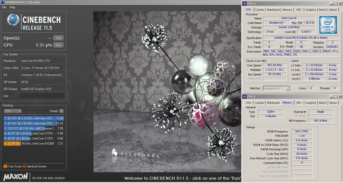This screenshot has width=343, height=183.
Task: Click the Cinebench title bar icon
Action: tap(2, 2)
